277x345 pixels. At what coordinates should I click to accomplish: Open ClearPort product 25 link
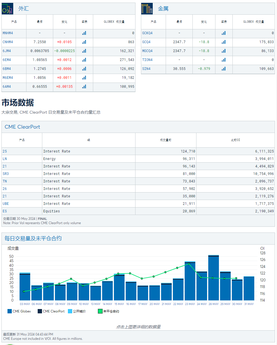5,151
